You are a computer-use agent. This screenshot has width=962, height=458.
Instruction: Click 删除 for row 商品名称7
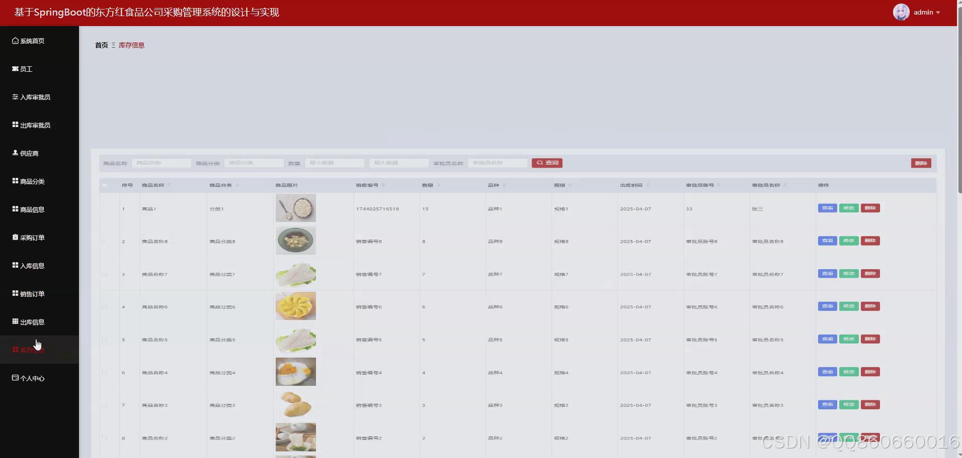click(870, 274)
